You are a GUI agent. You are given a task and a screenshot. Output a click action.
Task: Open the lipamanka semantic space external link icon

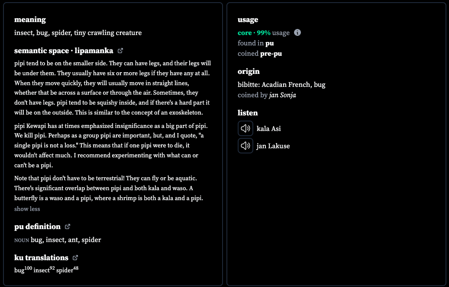[x=120, y=51]
